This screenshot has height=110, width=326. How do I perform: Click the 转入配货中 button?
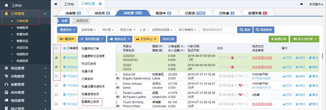[x=67, y=39]
